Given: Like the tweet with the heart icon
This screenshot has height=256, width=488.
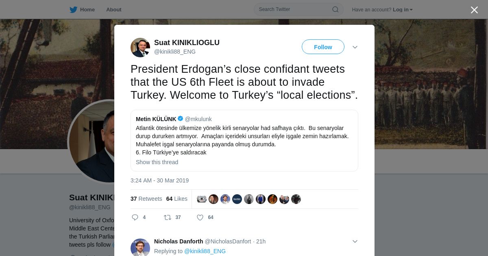Looking at the screenshot, I should click(x=200, y=217).
